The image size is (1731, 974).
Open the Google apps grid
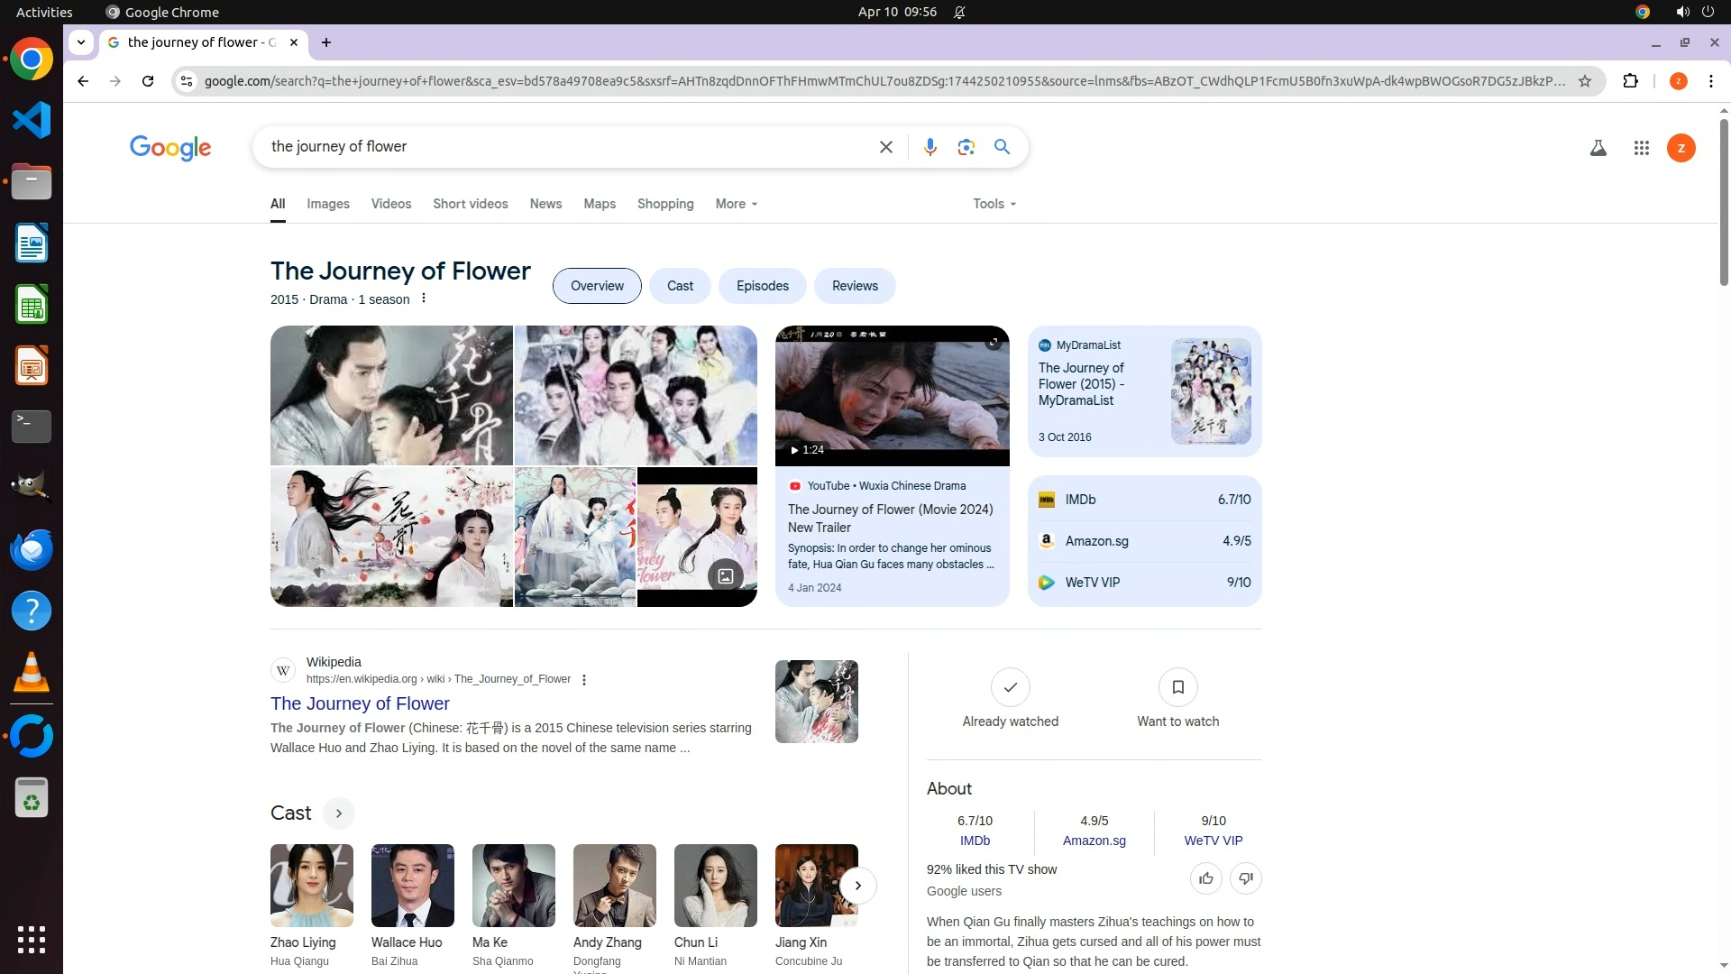click(1641, 148)
